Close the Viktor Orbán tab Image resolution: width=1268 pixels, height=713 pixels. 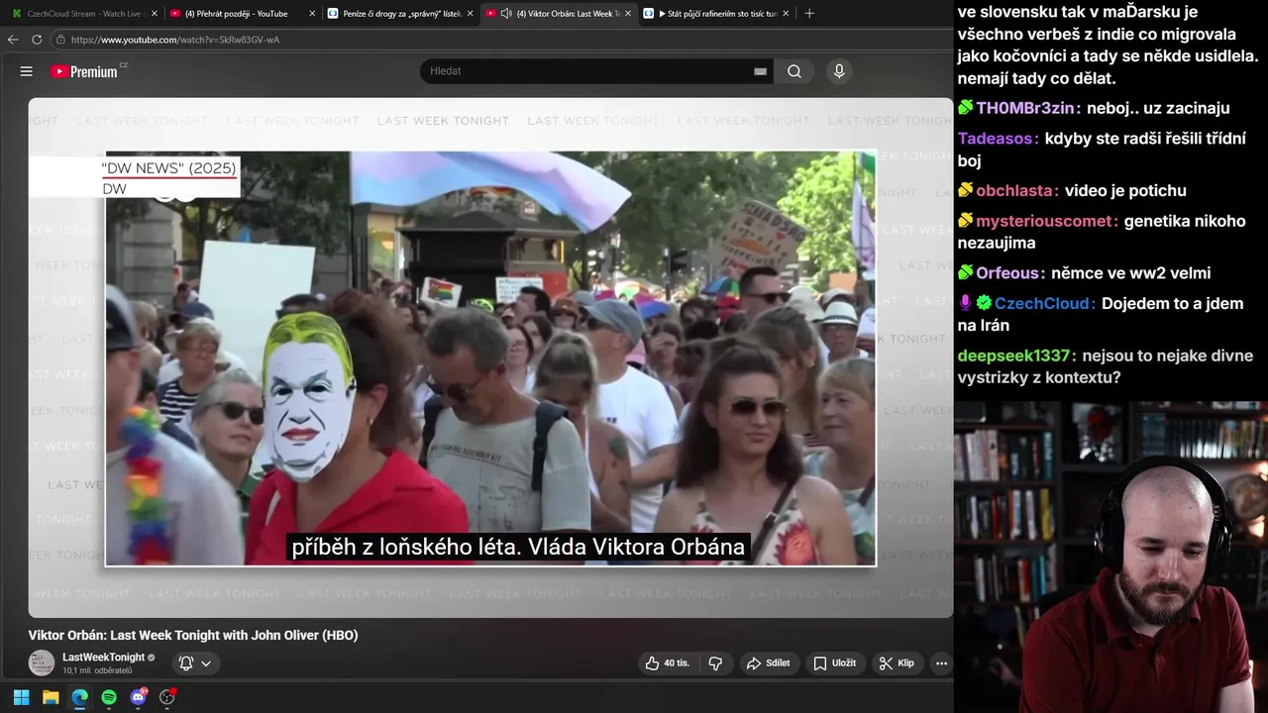(627, 14)
